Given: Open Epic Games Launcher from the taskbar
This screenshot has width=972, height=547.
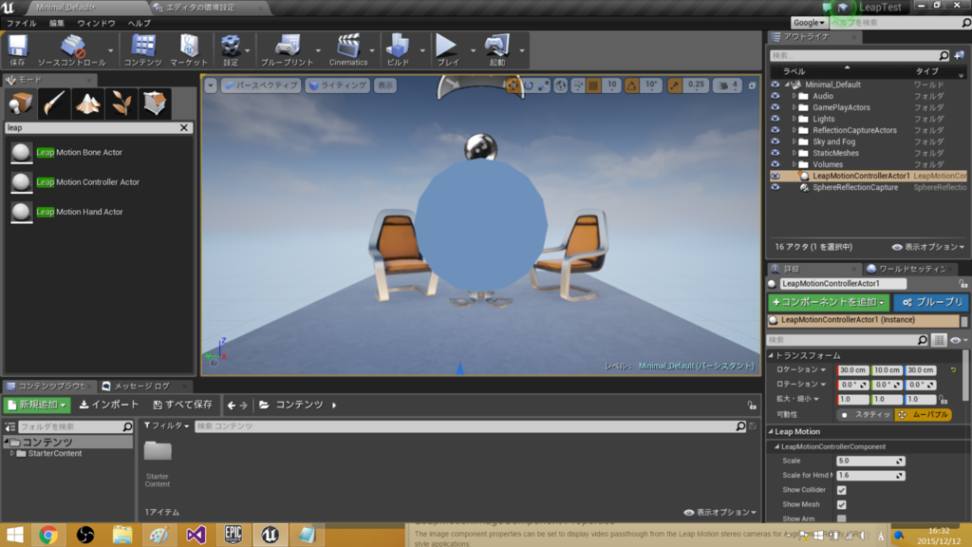Looking at the screenshot, I should 234,535.
